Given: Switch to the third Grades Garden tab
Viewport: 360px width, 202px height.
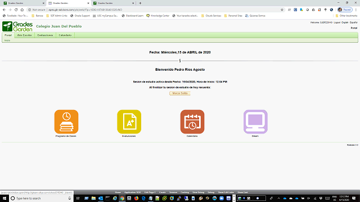Looking at the screenshot, I should 113,3.
